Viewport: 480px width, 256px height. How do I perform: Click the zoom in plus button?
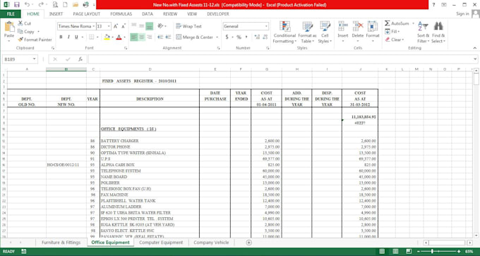tap(459, 251)
